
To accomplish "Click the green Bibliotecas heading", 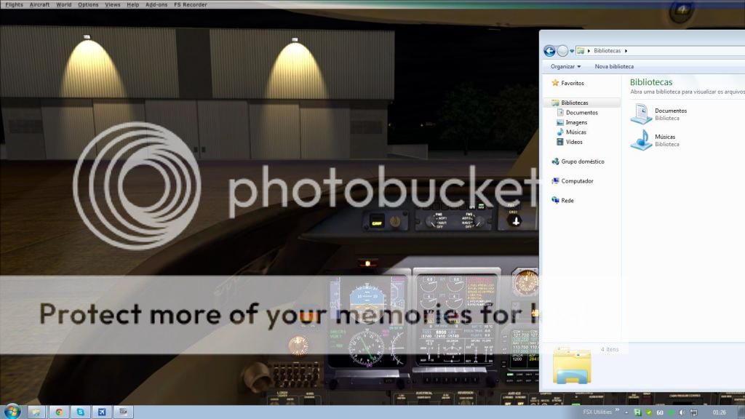I will [651, 82].
